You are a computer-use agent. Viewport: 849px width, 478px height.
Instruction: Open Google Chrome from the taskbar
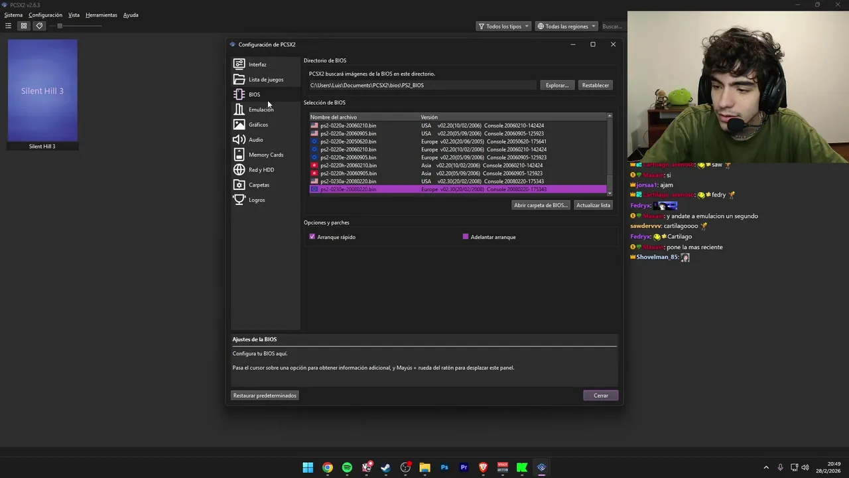[328, 467]
